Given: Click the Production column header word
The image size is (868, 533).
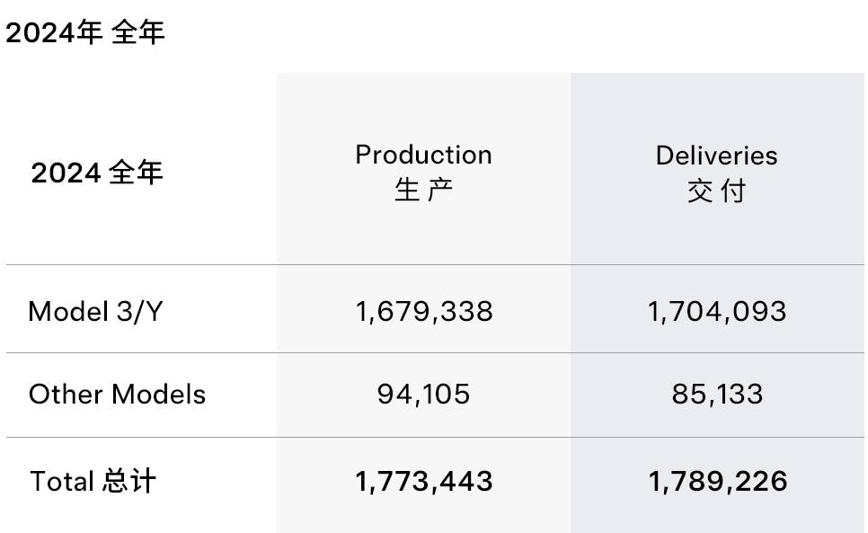Looking at the screenshot, I should pos(423,155).
